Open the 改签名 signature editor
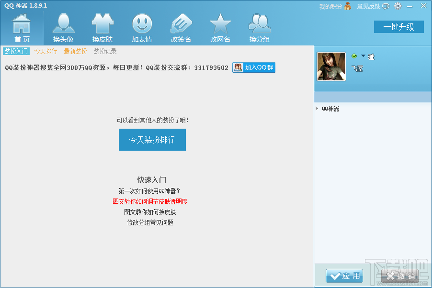Screen dimensions: 432x288 [181, 28]
